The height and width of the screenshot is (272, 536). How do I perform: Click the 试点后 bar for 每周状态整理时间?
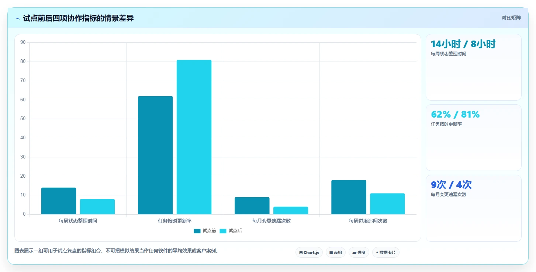[x=97, y=207]
